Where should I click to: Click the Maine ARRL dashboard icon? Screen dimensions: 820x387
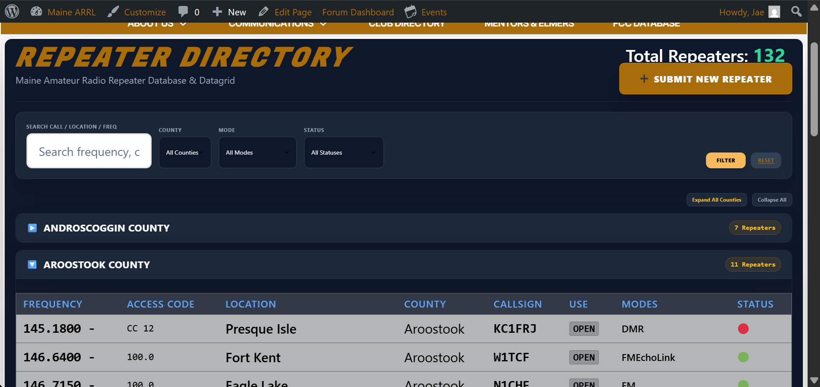click(36, 12)
